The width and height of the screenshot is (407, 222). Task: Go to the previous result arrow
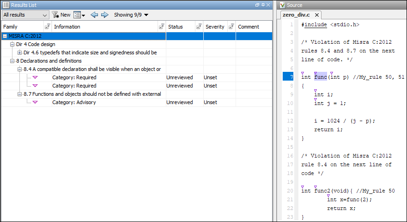[x=94, y=15]
